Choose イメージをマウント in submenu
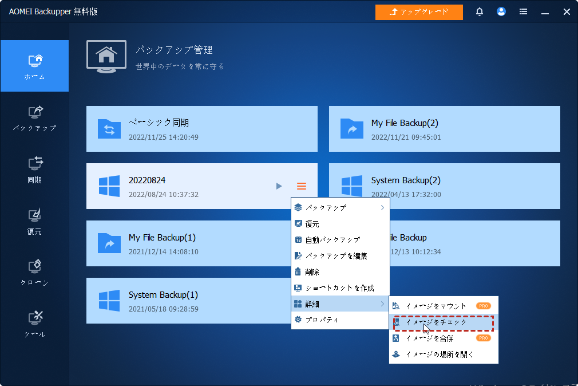The width and height of the screenshot is (578, 386). point(444,306)
